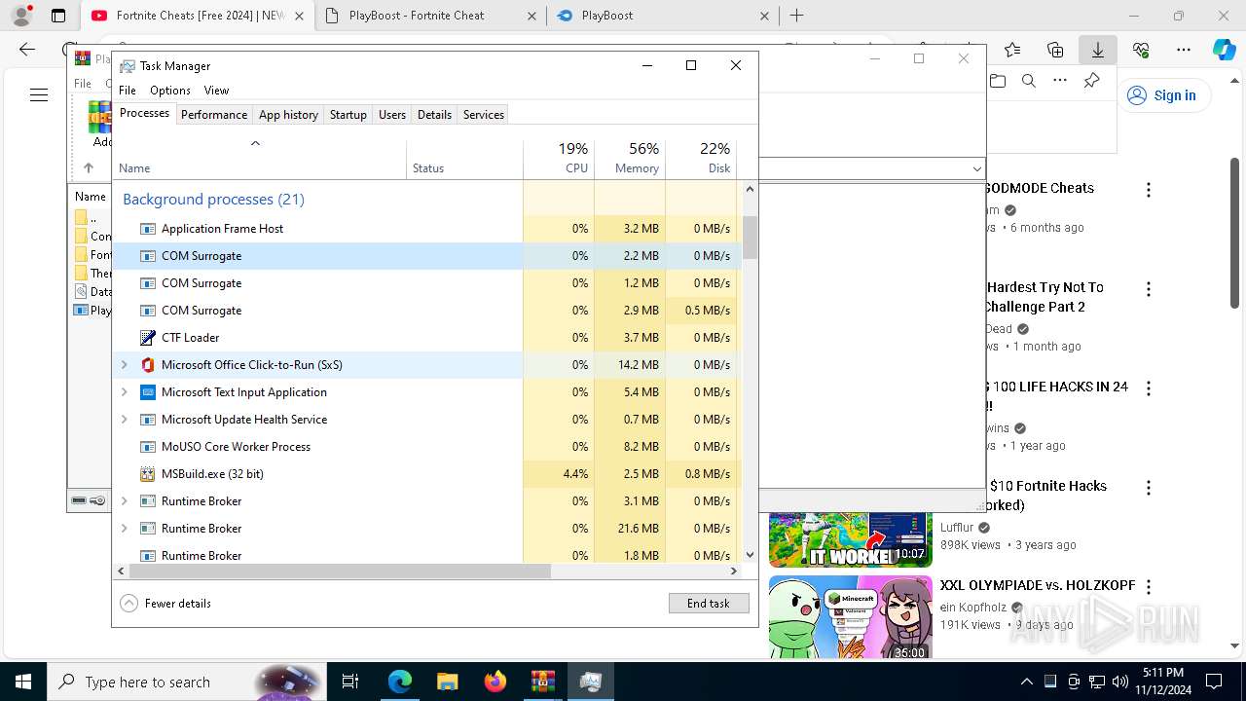Click the Background processes (21) heading
This screenshot has width=1246, height=701.
coord(213,199)
